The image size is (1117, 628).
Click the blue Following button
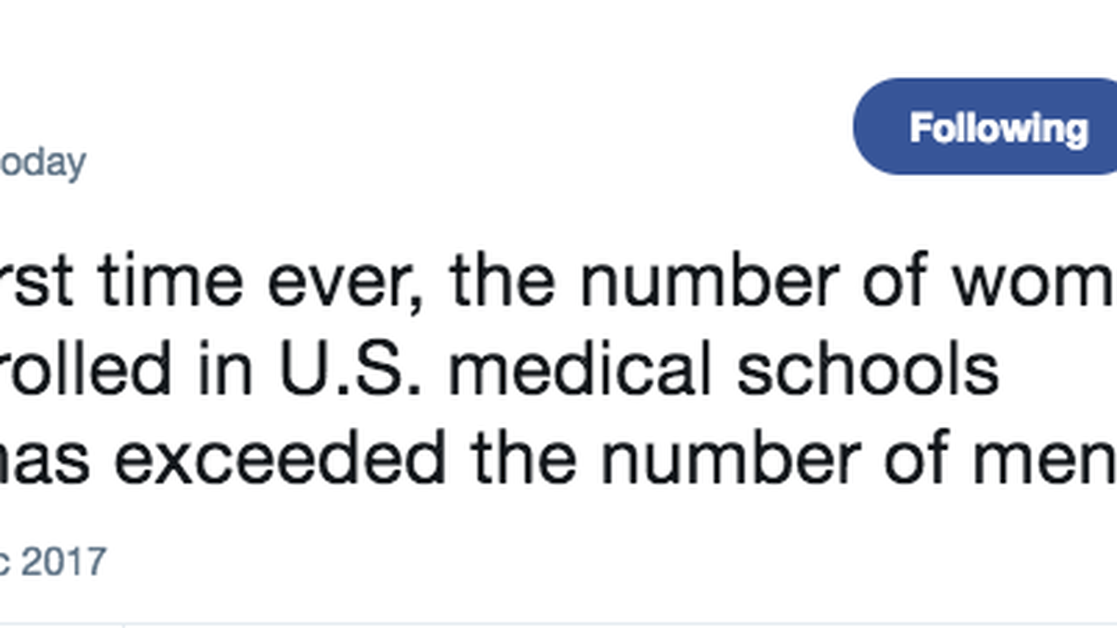pyautogui.click(x=989, y=127)
